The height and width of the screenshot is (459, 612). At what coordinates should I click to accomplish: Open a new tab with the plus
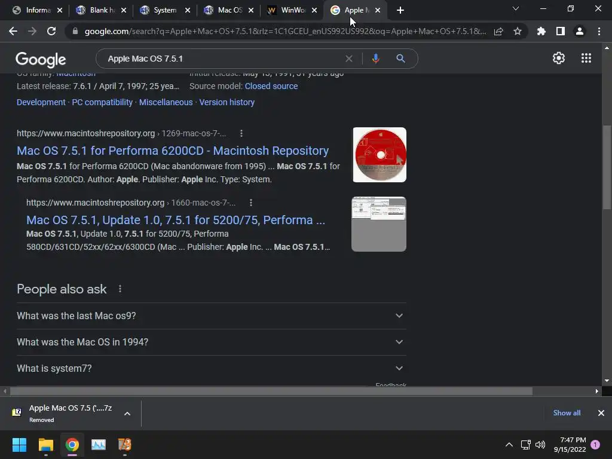[x=400, y=10]
